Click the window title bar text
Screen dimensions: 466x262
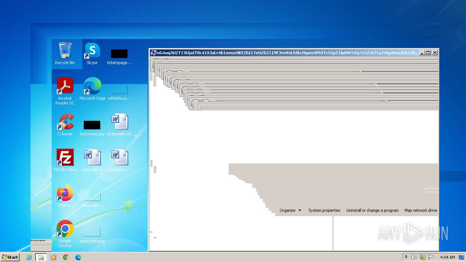(x=288, y=53)
